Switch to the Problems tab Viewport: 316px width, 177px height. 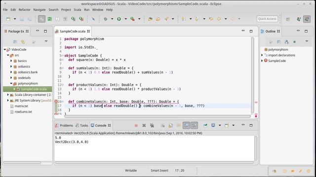tap(64, 125)
